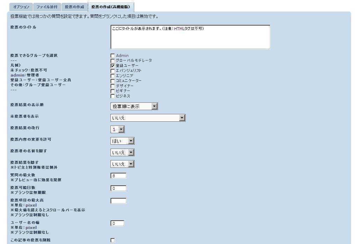Open the 投票結果の表示順 dropdown
The height and width of the screenshot is (244, 358).
134,106
